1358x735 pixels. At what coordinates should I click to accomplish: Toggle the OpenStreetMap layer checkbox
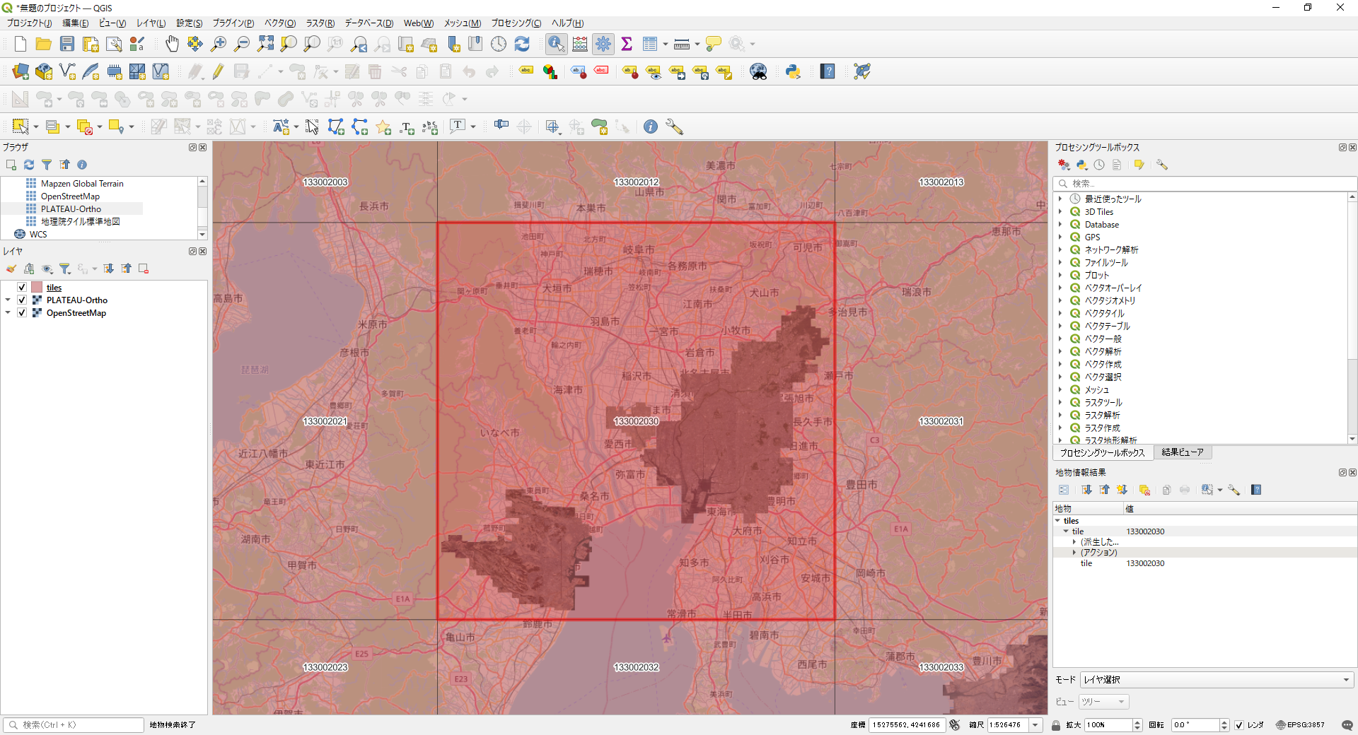[22, 313]
